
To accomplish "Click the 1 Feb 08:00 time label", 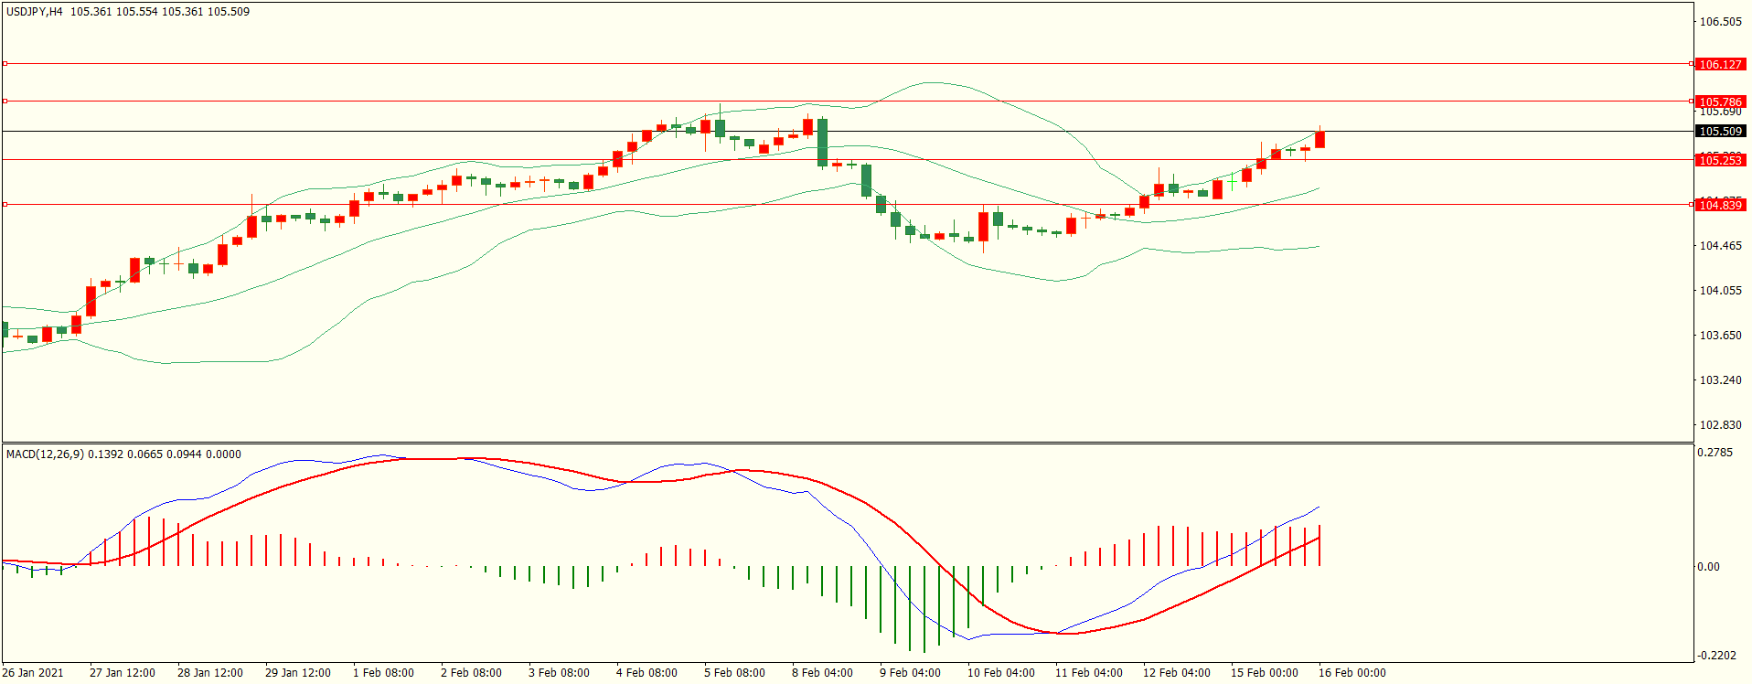I will pos(383,672).
